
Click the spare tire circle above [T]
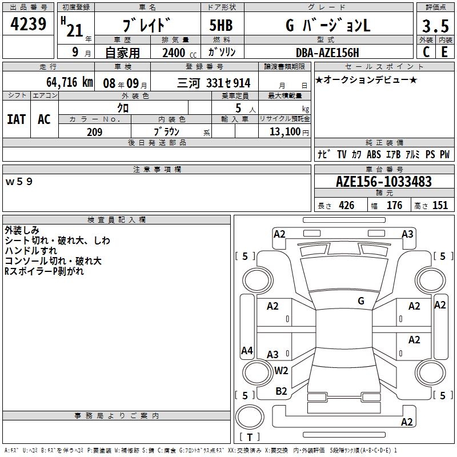[x=250, y=417]
